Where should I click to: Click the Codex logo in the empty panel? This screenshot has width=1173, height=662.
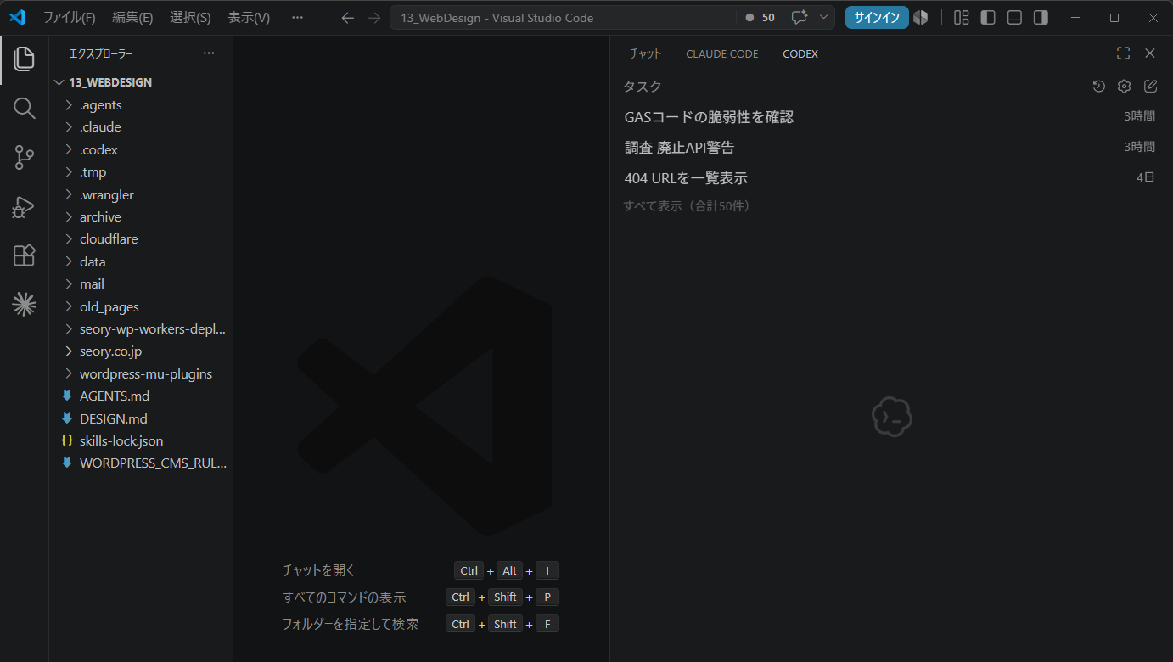click(x=891, y=417)
